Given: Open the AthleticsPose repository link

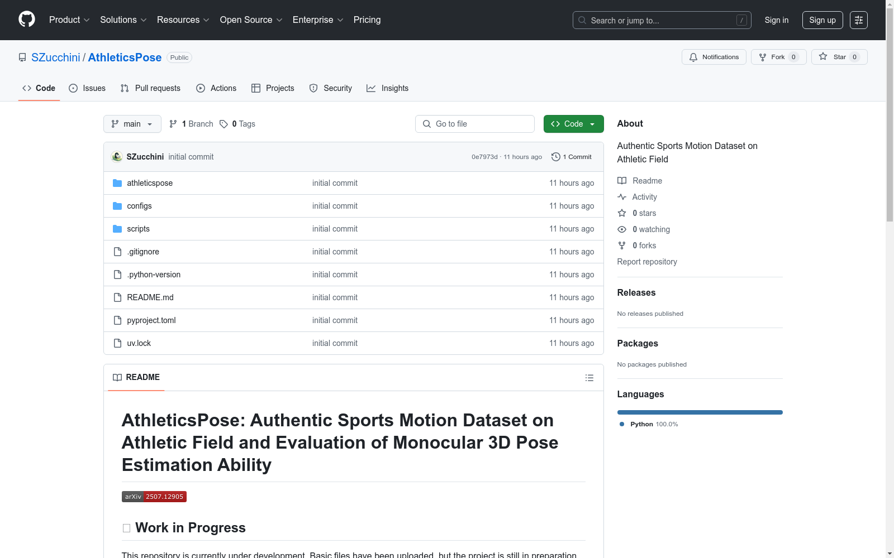Looking at the screenshot, I should 125,57.
